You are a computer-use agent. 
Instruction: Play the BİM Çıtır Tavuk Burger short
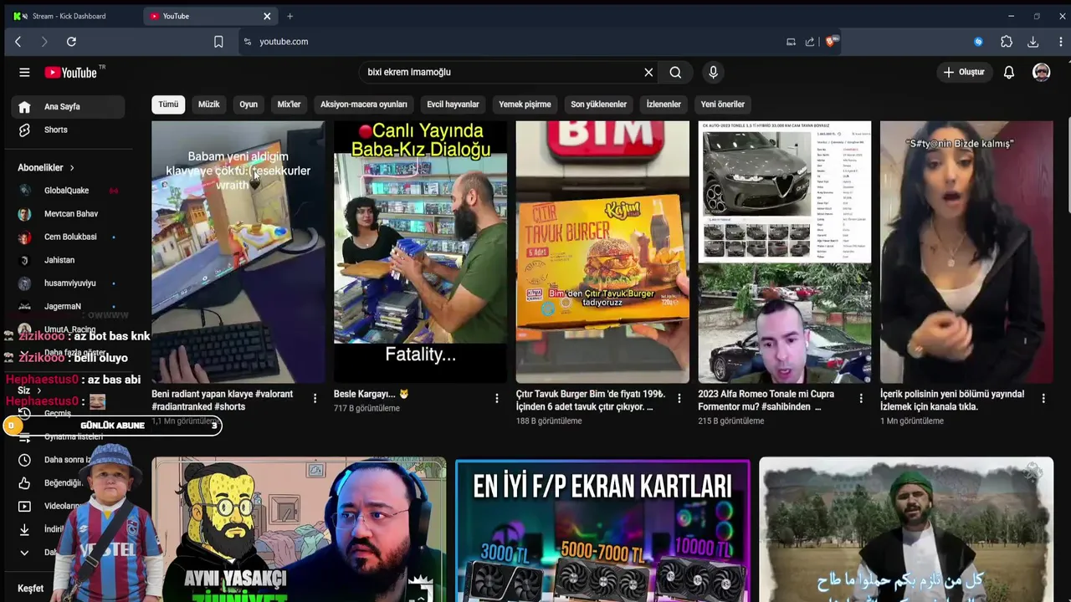click(x=602, y=252)
